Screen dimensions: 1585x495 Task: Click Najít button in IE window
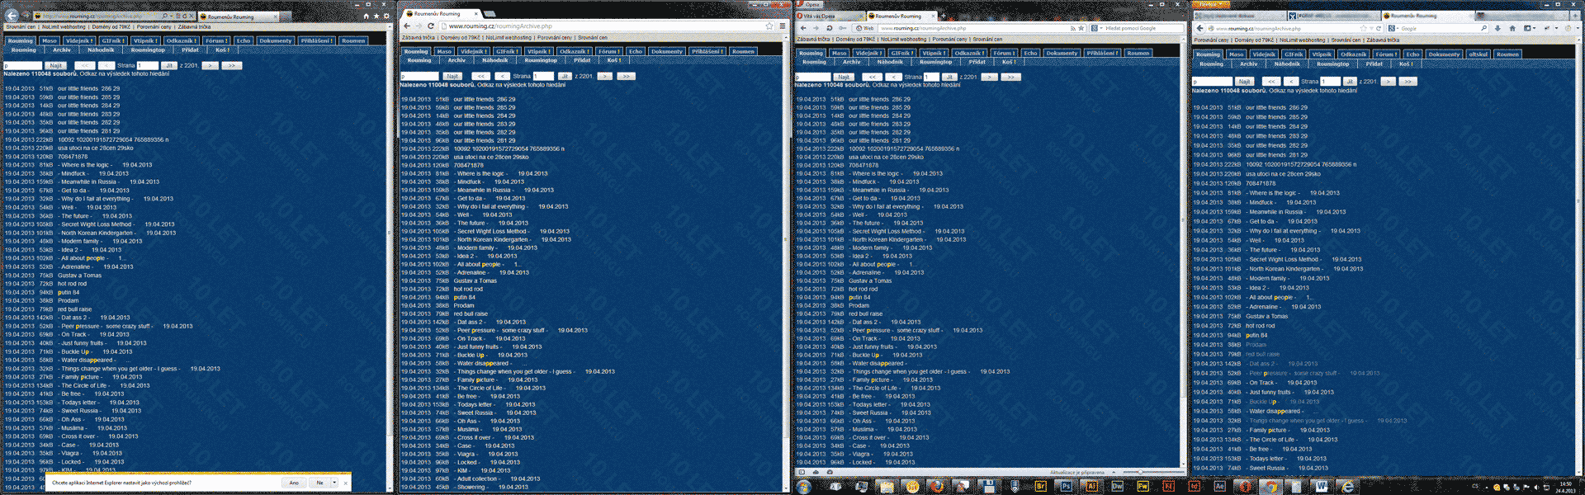55,65
